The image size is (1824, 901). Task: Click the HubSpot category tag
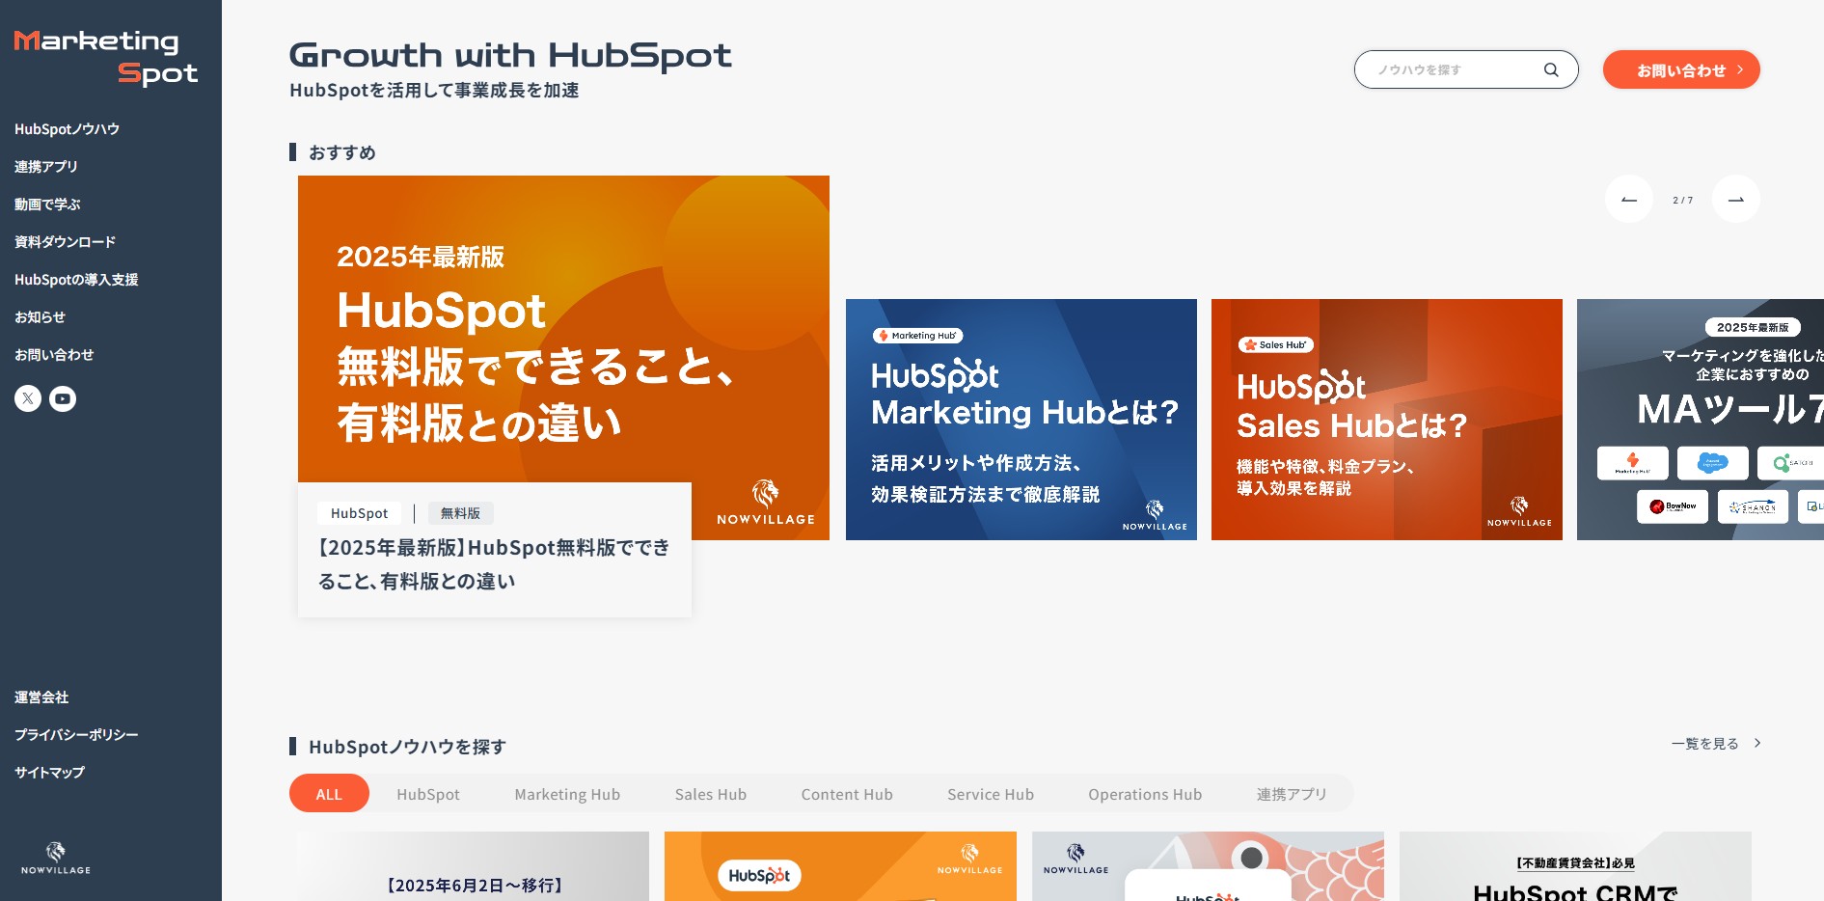point(359,513)
